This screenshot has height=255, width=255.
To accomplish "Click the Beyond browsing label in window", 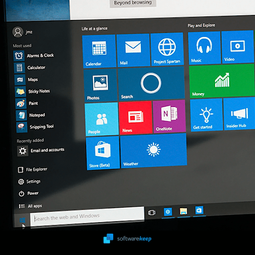I will [x=133, y=3].
